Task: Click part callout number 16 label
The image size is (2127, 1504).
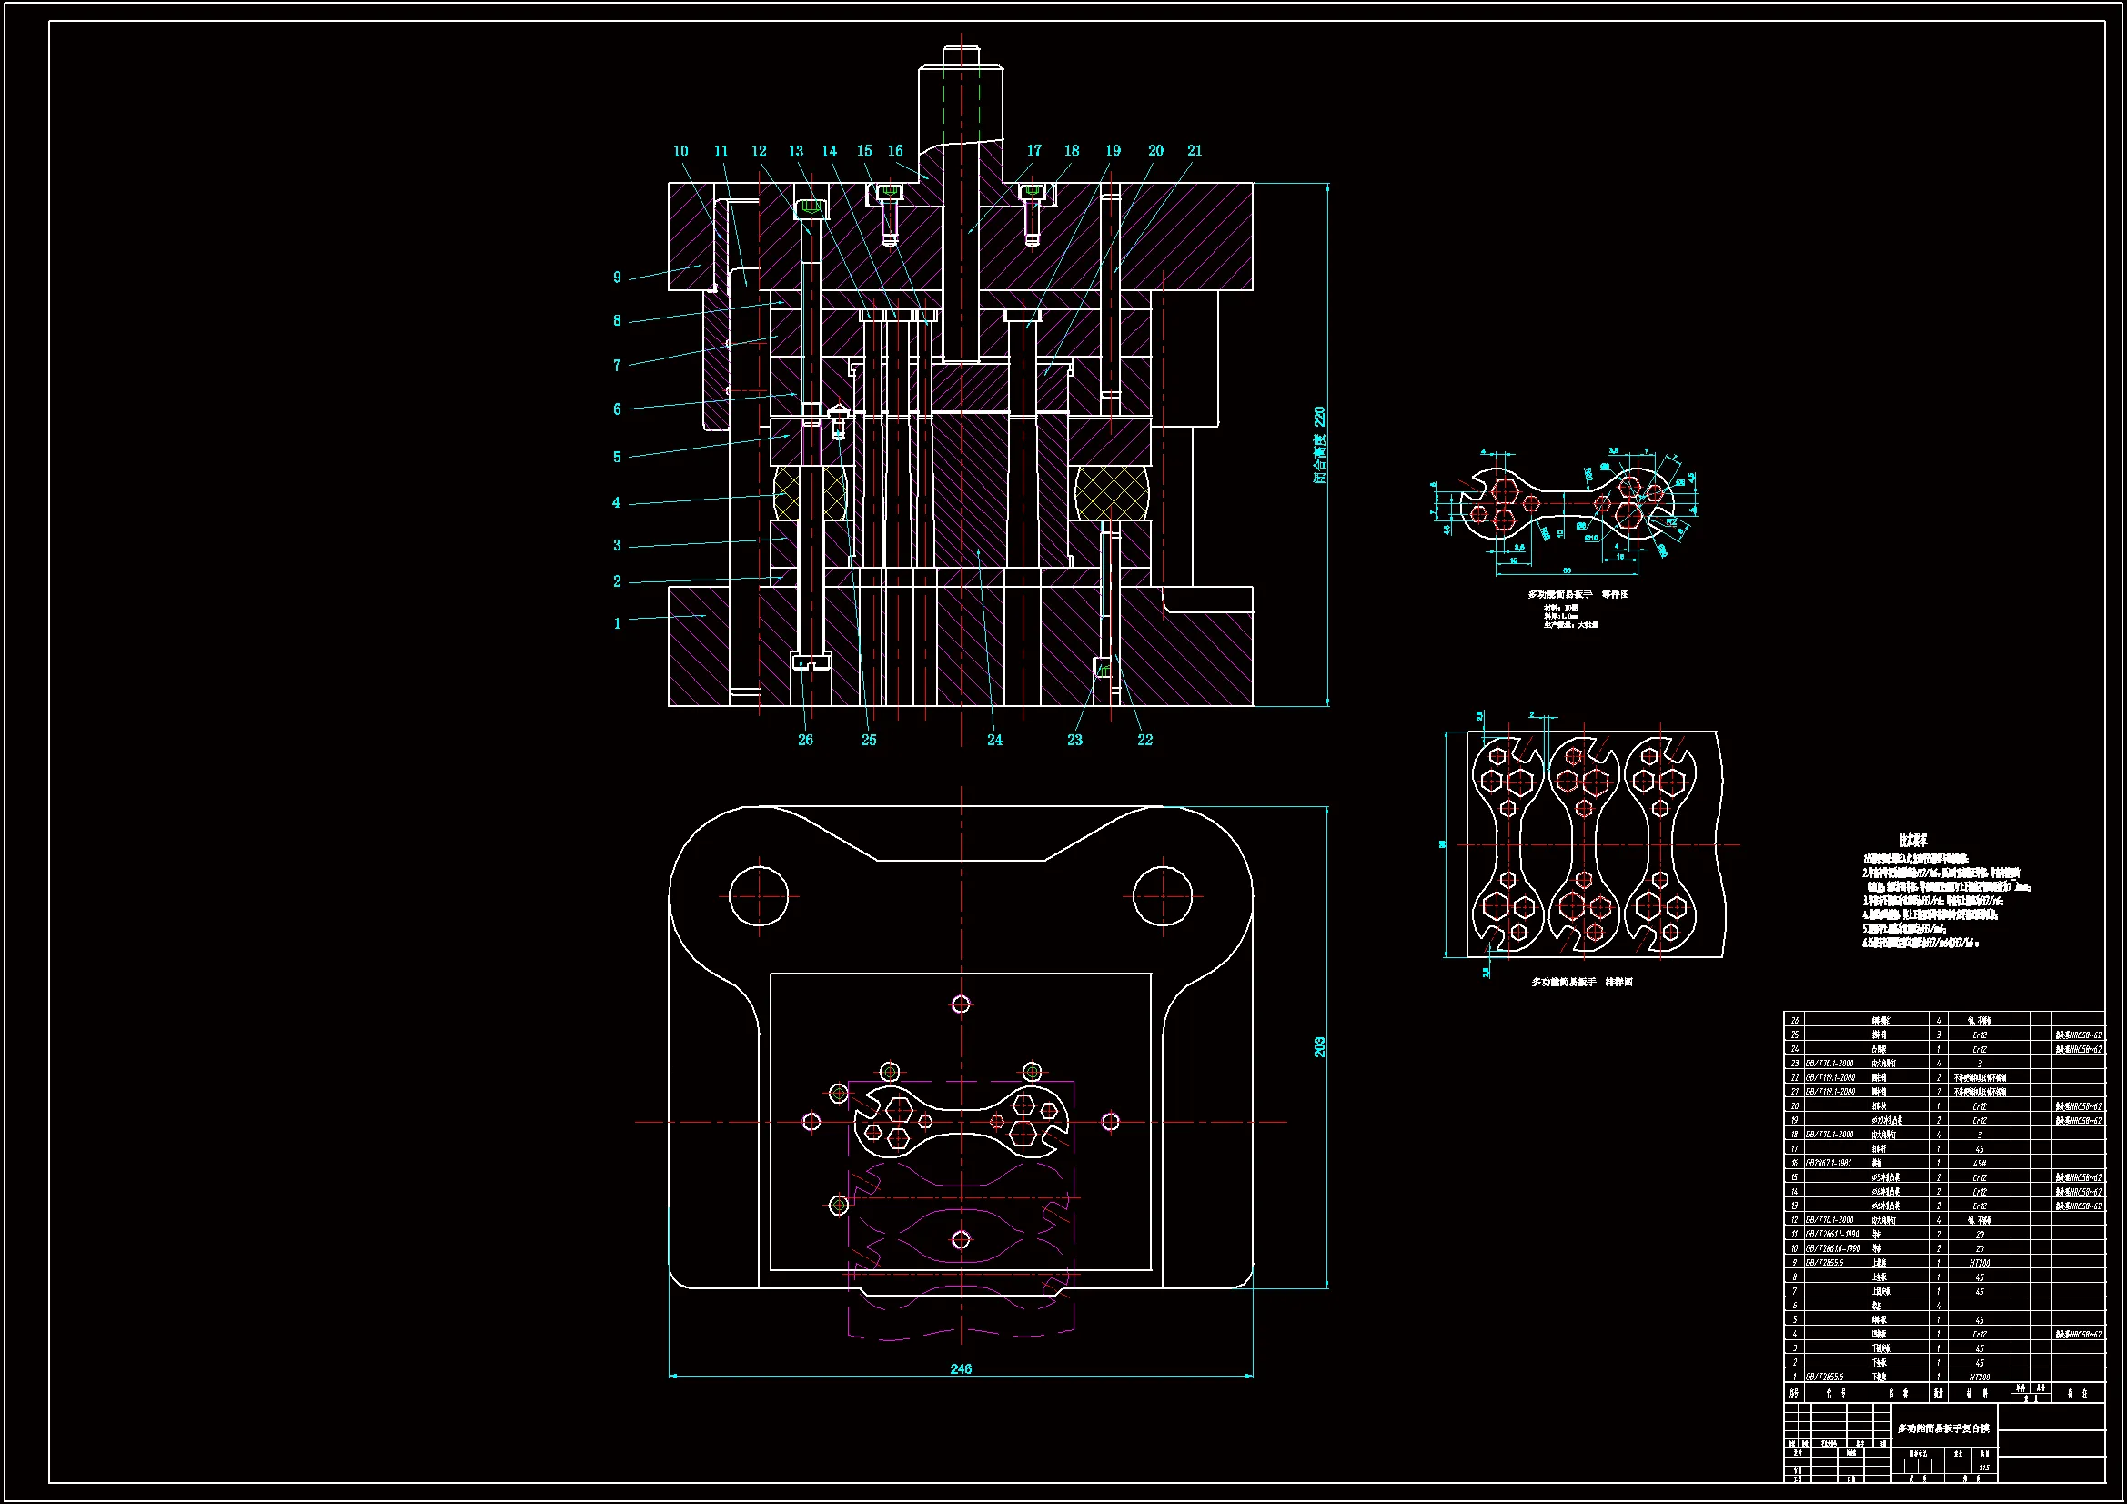Action: (895, 151)
